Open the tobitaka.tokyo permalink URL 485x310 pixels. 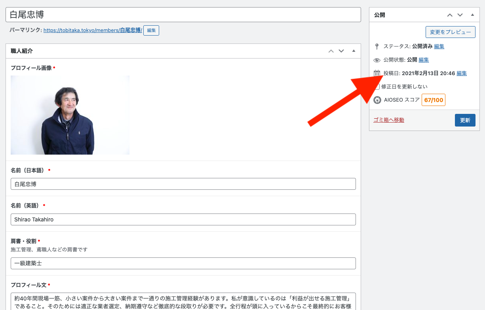pos(92,30)
